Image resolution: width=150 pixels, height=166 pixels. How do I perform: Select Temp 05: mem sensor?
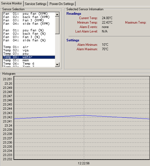pos(29,60)
